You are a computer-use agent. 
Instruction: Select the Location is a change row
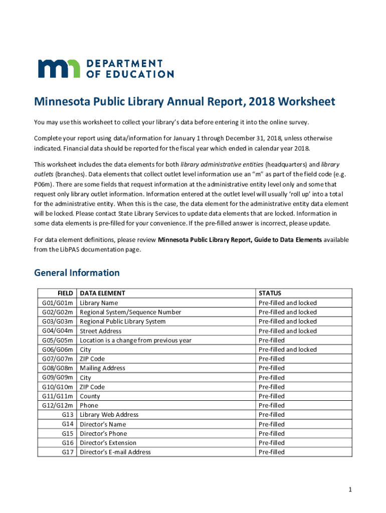[135, 341]
